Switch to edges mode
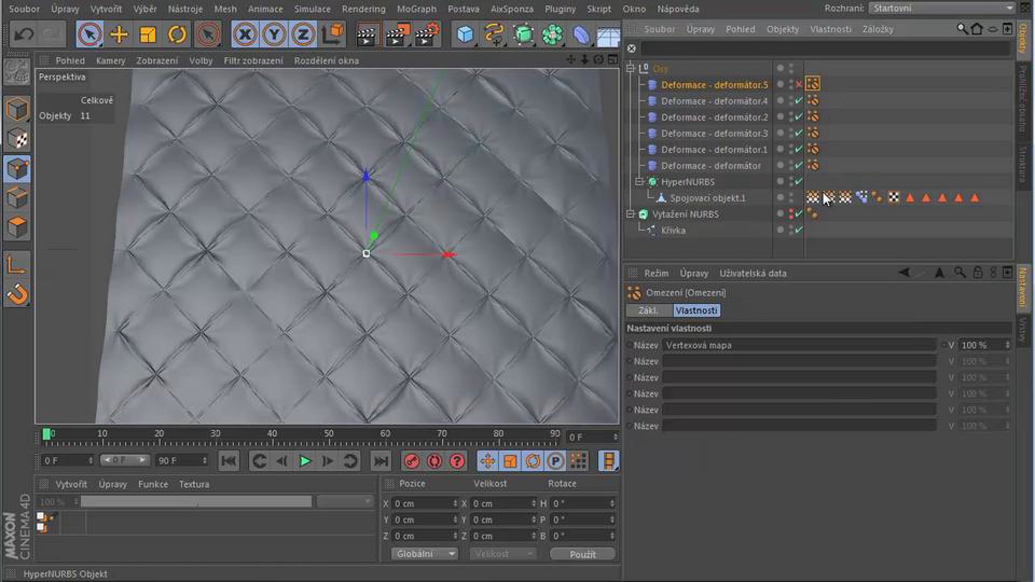 coord(17,198)
